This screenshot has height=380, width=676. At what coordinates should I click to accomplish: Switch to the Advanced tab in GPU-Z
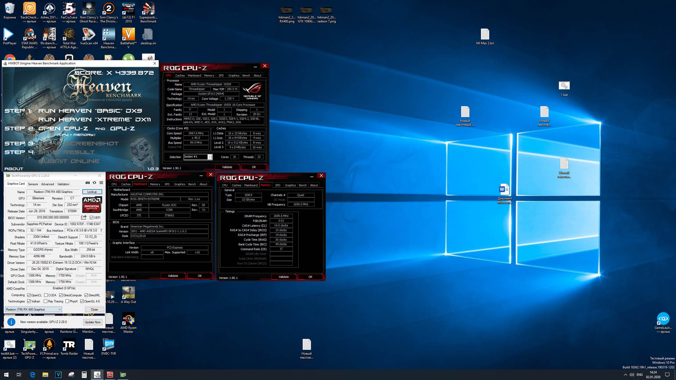point(48,184)
